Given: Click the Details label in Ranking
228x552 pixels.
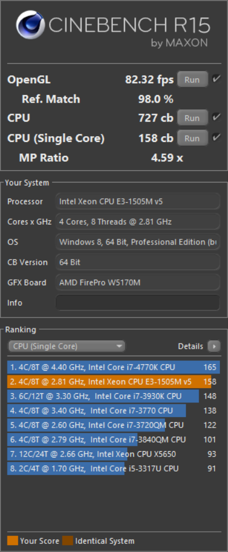Looking at the screenshot, I should coord(191,346).
